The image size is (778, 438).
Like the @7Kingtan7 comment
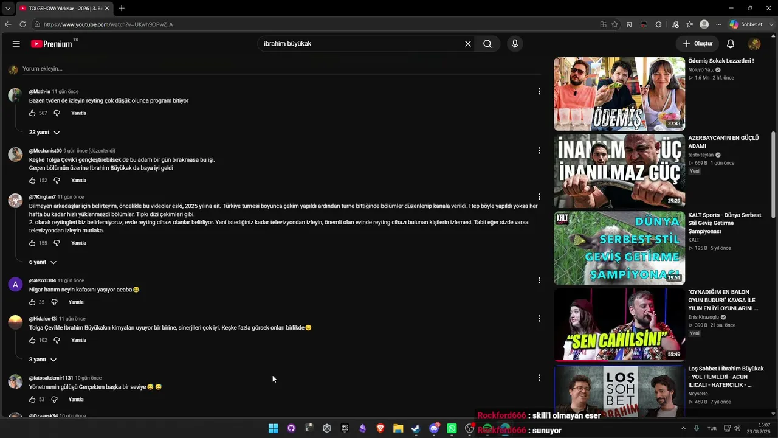pyautogui.click(x=33, y=243)
